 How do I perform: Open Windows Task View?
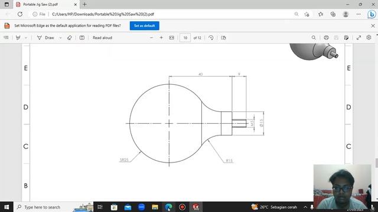tap(100, 207)
